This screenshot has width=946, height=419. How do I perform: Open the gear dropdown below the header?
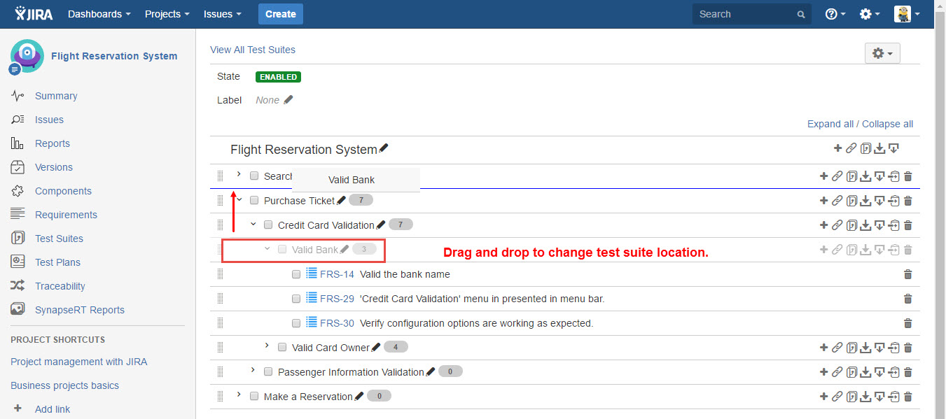pyautogui.click(x=882, y=53)
